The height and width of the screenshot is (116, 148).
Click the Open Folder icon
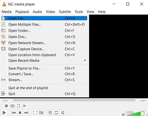point(3,30)
